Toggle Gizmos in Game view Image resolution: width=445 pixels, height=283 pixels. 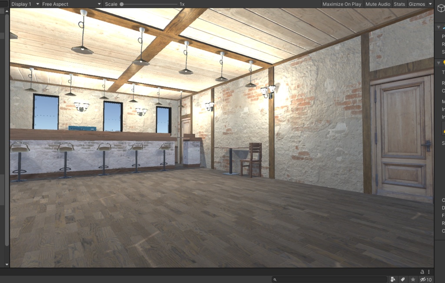pyautogui.click(x=417, y=4)
